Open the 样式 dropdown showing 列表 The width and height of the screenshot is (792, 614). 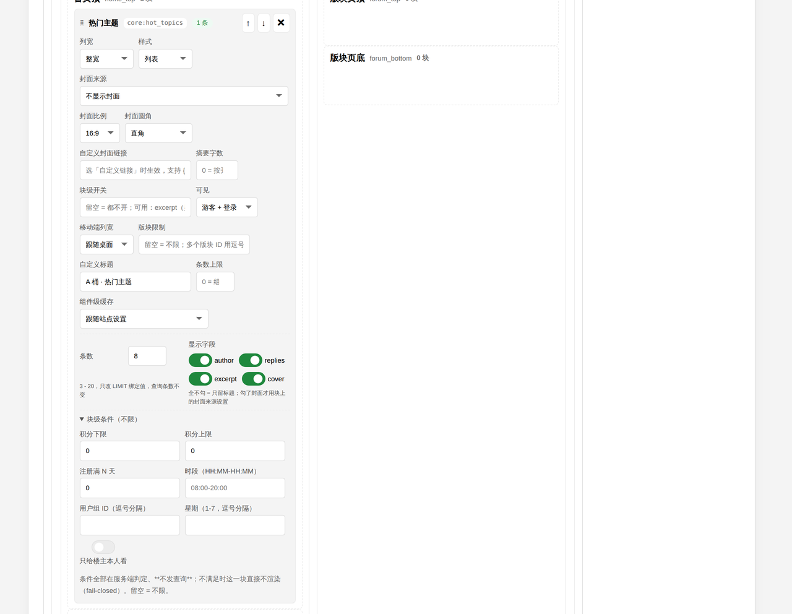[x=165, y=59]
